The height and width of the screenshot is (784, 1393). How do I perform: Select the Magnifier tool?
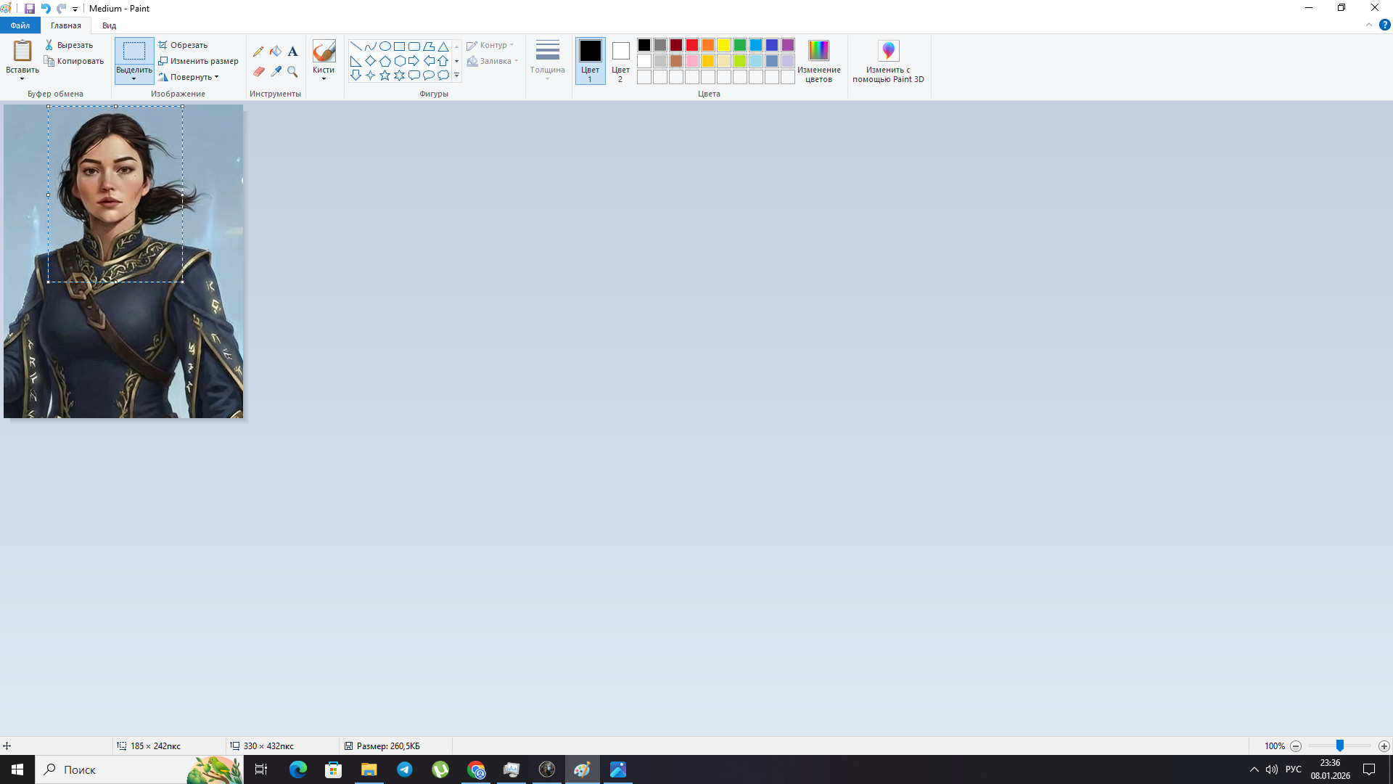(292, 71)
